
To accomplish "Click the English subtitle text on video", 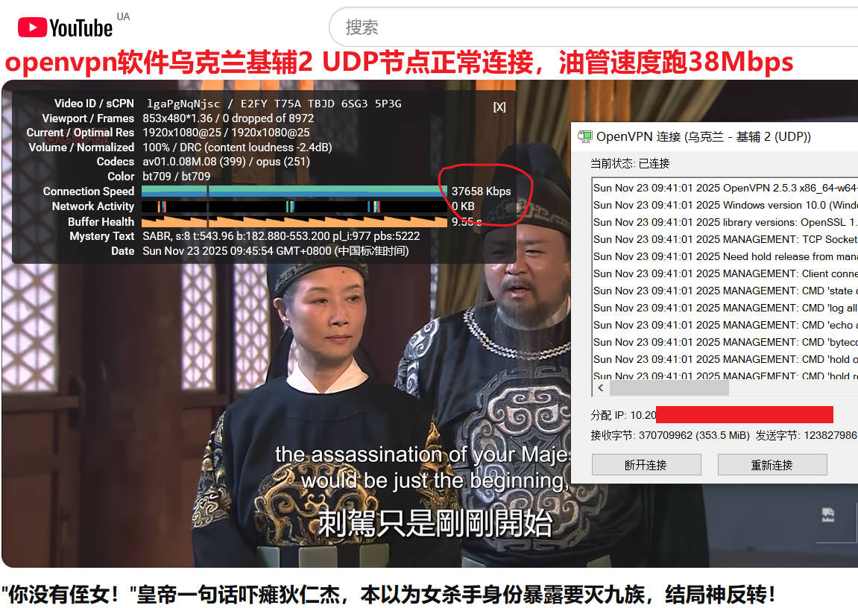I will coord(422,467).
